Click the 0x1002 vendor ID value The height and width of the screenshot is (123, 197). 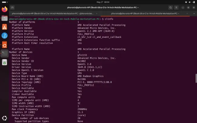[x=82, y=61]
